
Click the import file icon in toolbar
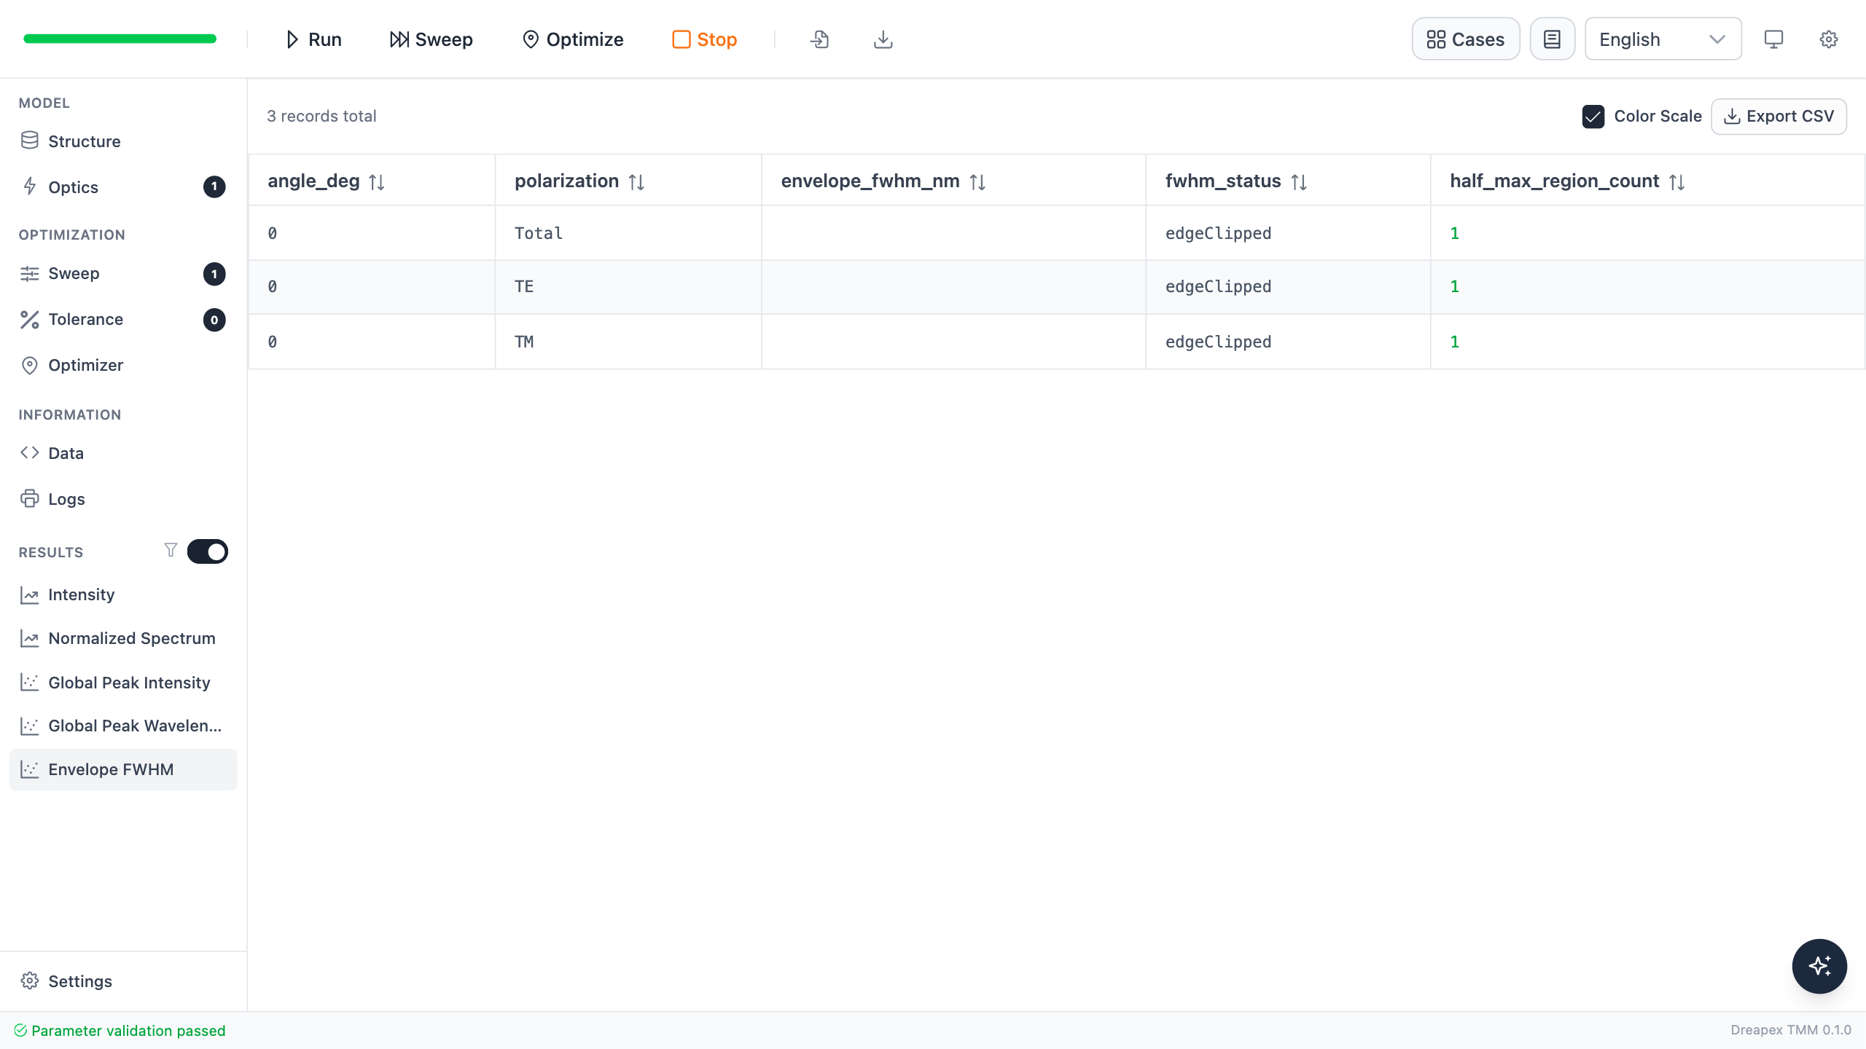coord(820,39)
